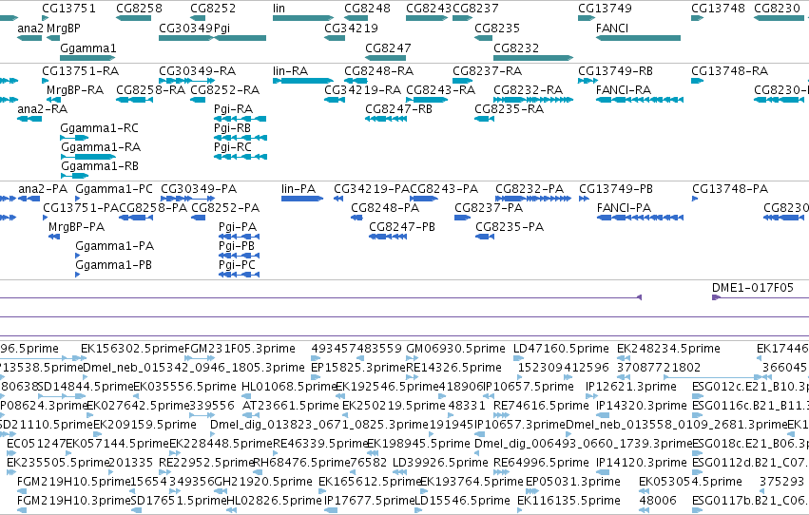Click the GM06930.5prime EST label

pos(455,349)
